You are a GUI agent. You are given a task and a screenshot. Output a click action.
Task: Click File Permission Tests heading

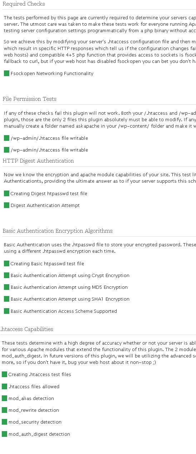(29, 99)
